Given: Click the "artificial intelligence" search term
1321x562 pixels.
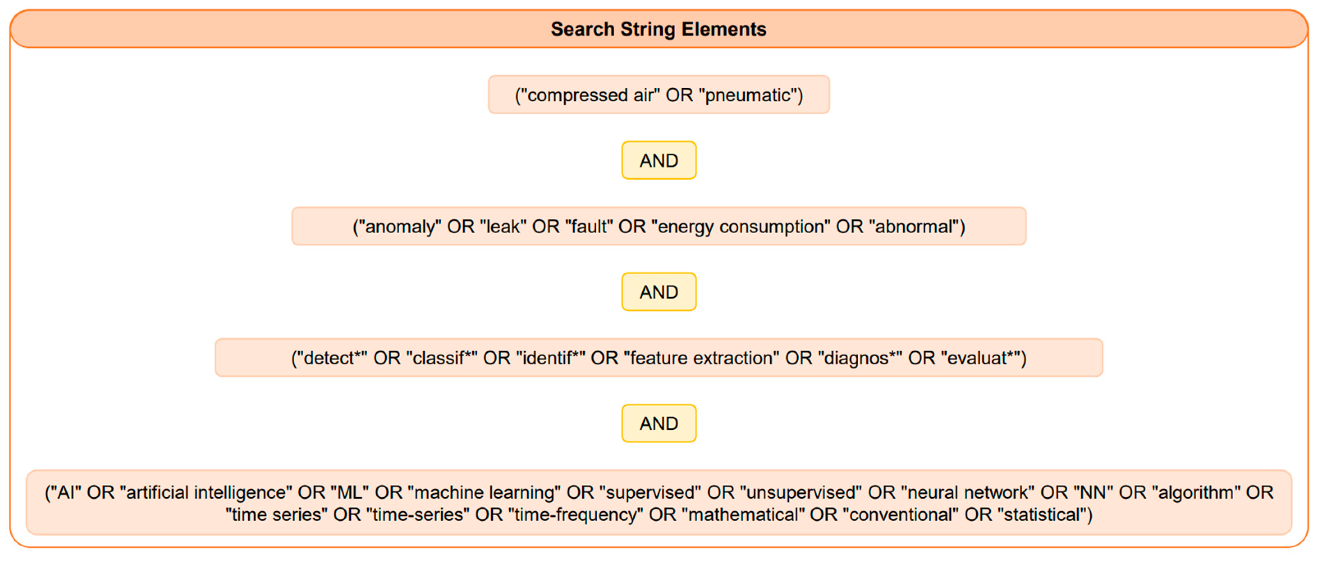Looking at the screenshot, I should [206, 492].
